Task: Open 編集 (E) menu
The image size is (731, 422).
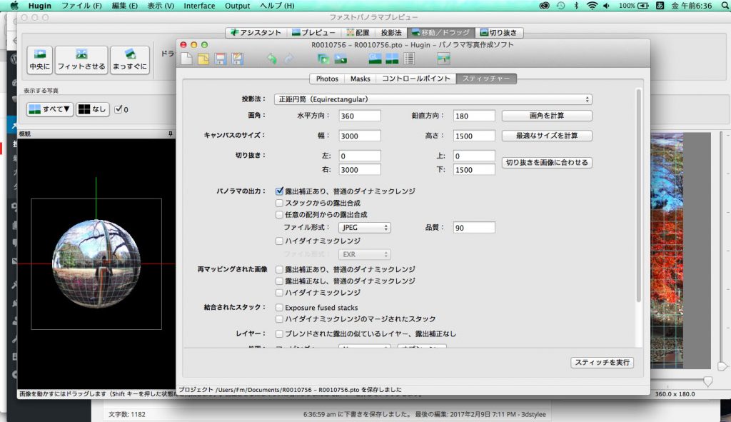Action: coord(125,6)
